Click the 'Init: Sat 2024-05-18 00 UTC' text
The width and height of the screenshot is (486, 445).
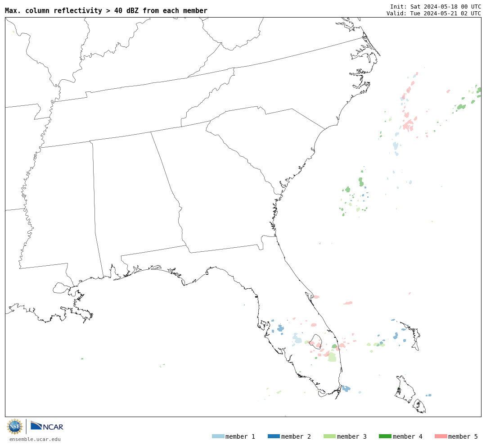pos(436,6)
